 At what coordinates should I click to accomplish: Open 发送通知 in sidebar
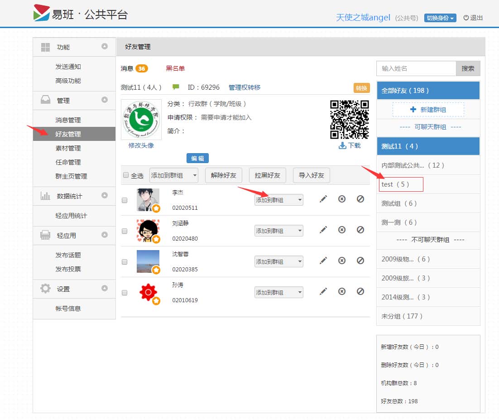click(68, 67)
